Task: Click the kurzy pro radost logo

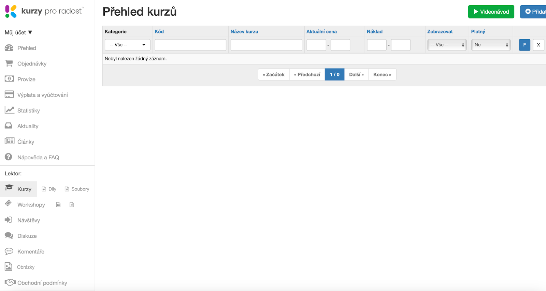Action: (x=45, y=11)
